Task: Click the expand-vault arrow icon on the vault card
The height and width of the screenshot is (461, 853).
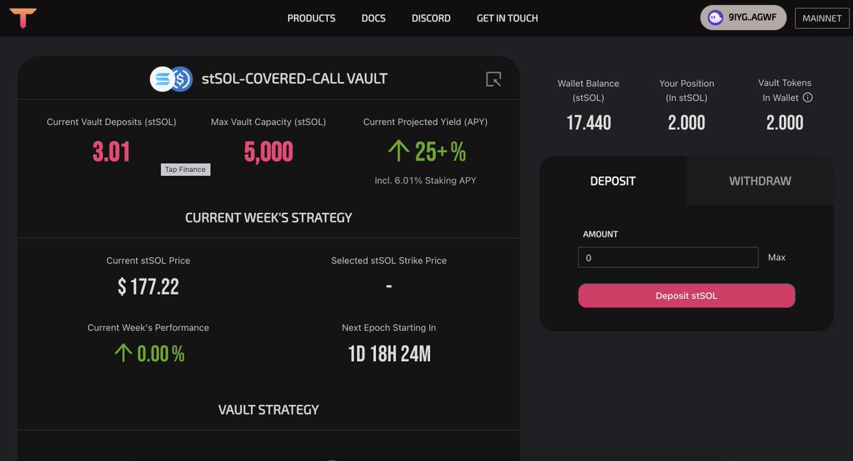Action: point(493,79)
